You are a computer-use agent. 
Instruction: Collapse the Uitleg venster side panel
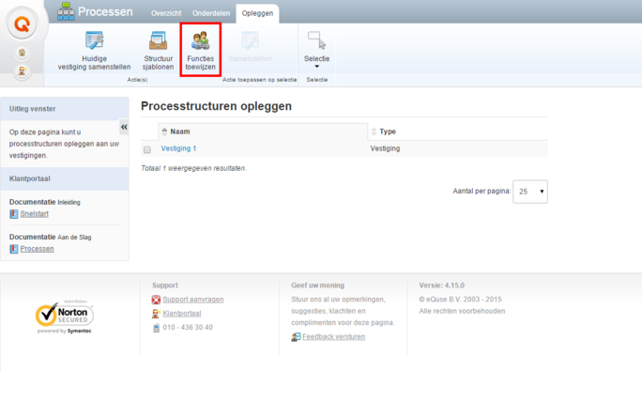(124, 128)
